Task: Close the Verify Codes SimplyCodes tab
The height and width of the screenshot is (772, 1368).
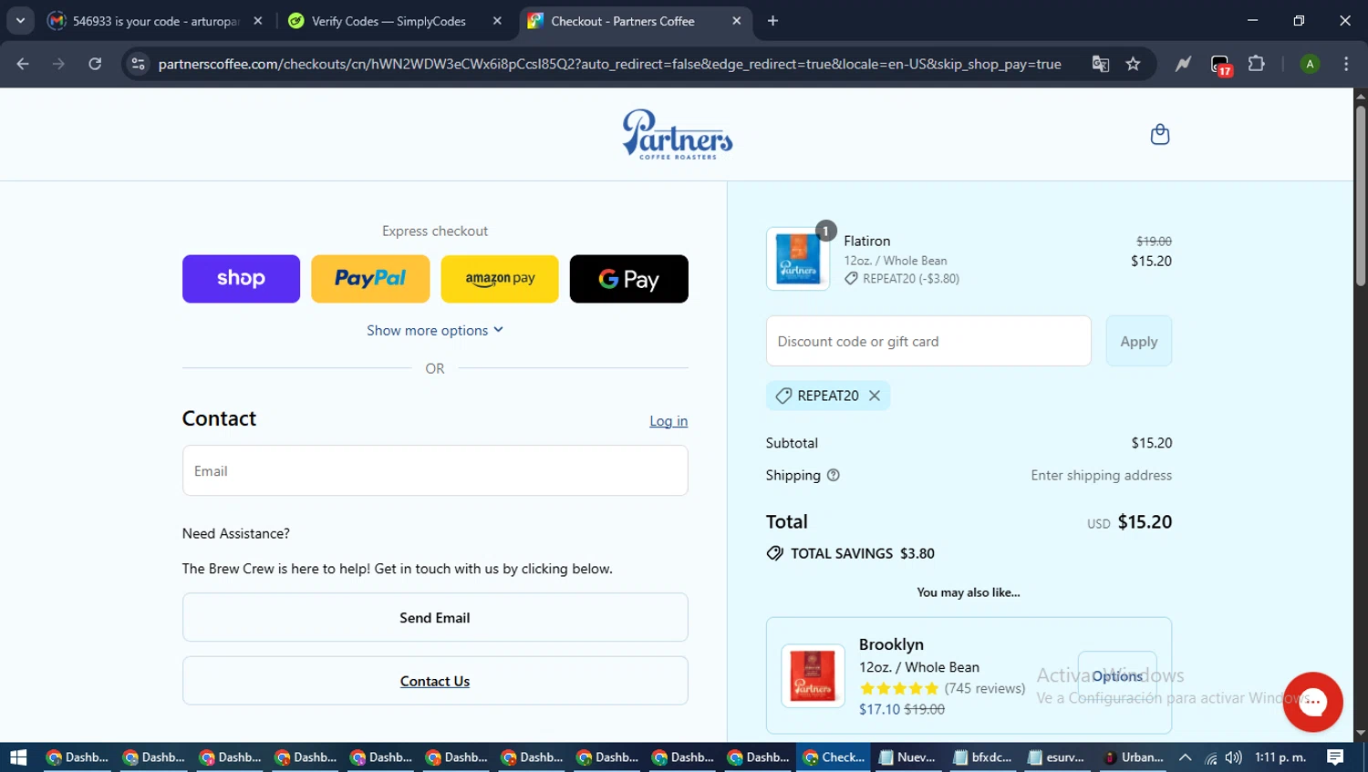Action: click(497, 21)
